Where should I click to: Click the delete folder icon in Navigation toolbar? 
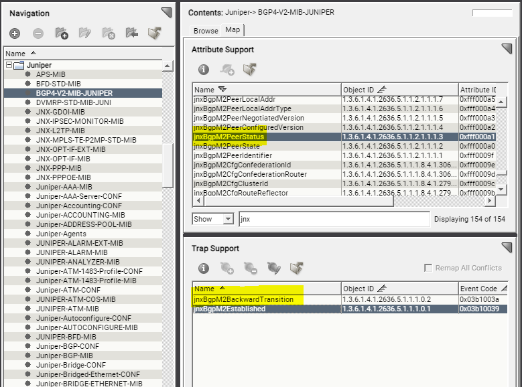pos(109,33)
